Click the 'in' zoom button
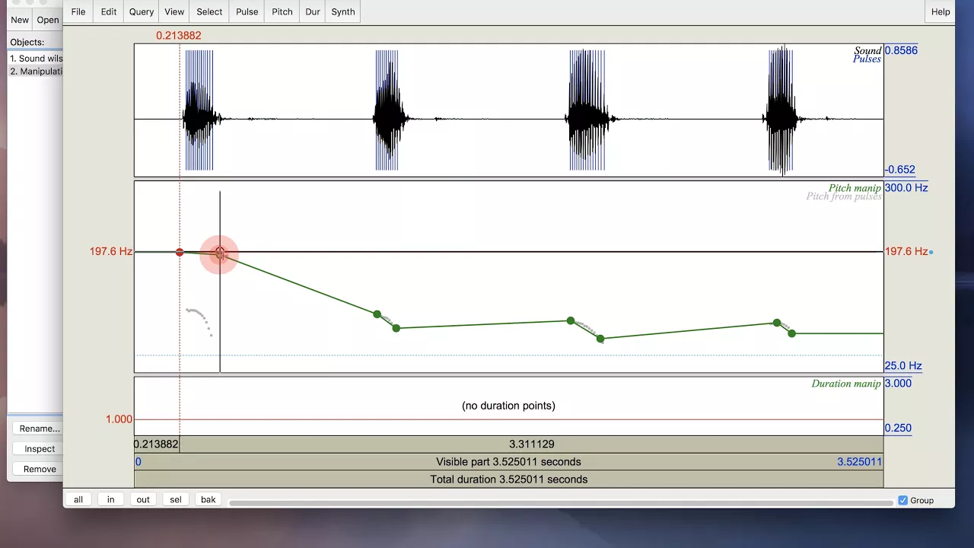Viewport: 974px width, 548px height. [111, 499]
